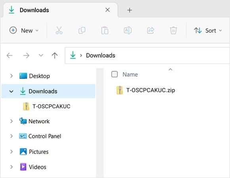Click the Share icon

pyautogui.click(x=151, y=31)
